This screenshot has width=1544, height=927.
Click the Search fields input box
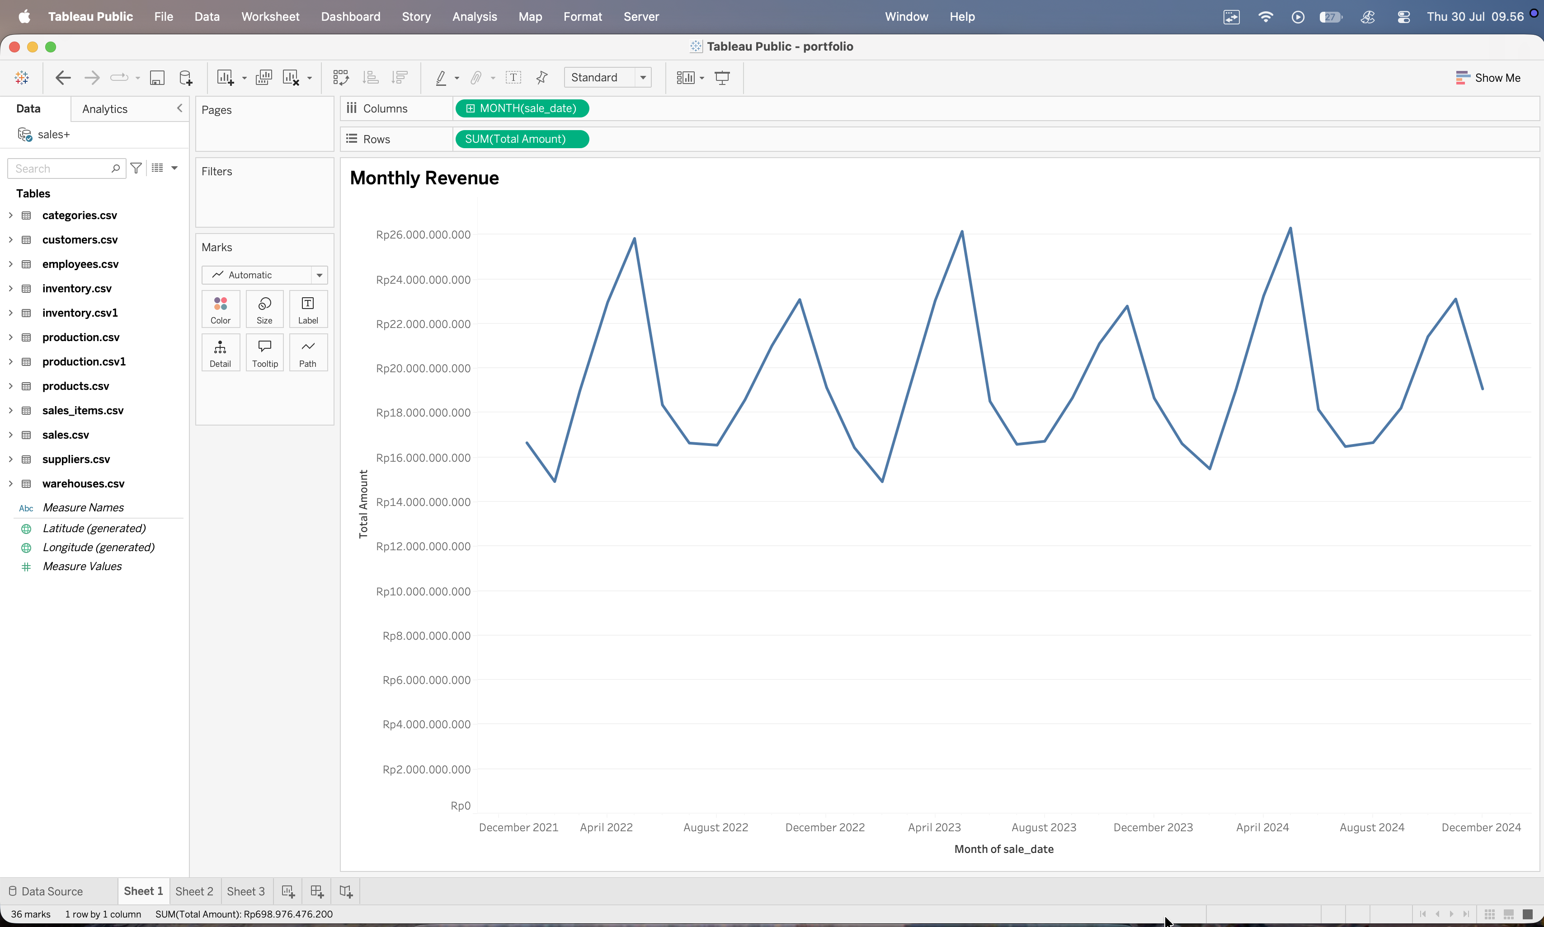[x=66, y=168]
